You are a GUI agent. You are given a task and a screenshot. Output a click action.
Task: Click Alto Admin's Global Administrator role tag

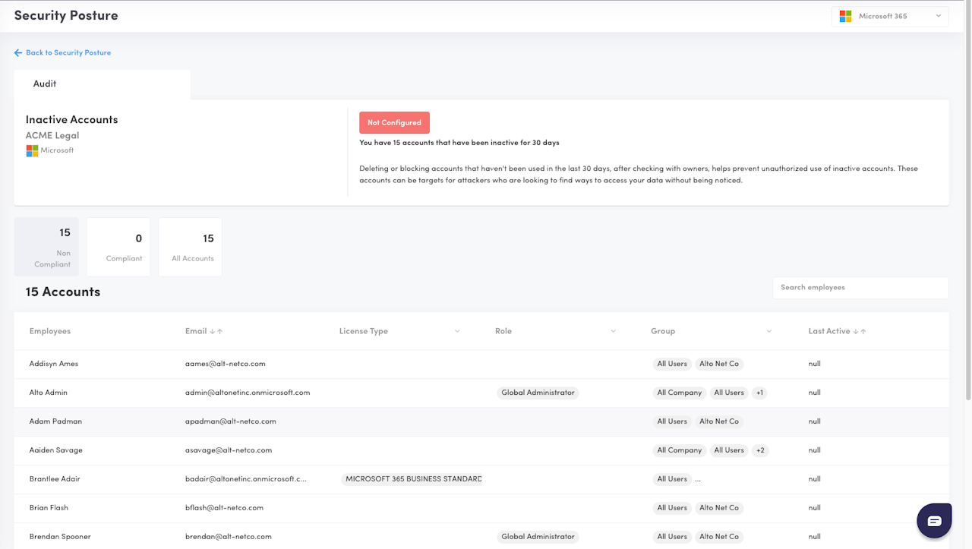pos(538,393)
